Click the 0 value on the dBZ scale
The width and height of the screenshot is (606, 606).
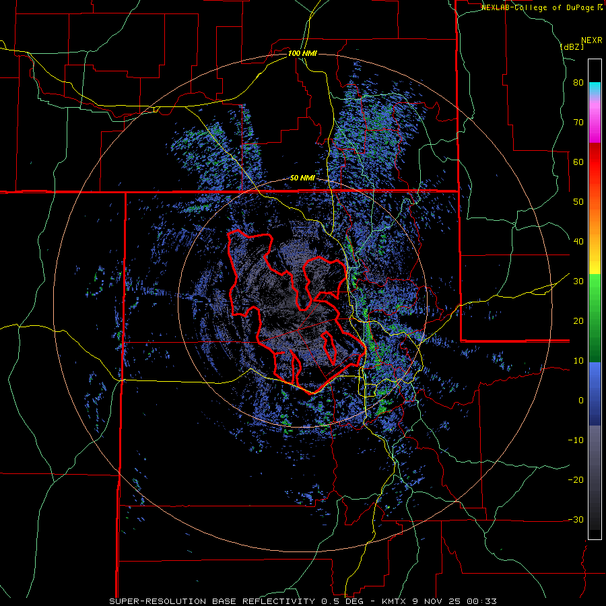[x=581, y=401]
